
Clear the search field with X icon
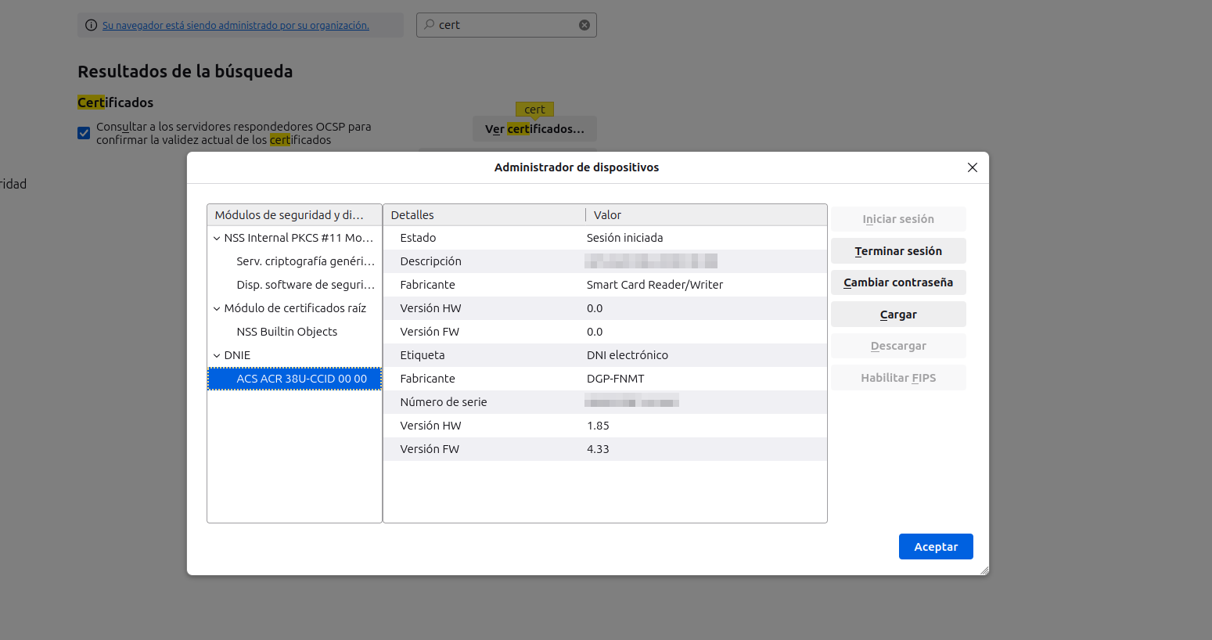[x=584, y=25]
